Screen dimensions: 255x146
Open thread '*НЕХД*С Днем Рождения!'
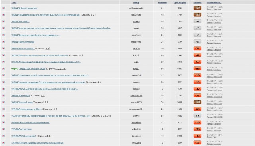(24, 8)
